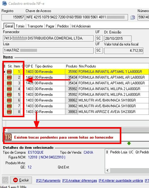This screenshot has width=149, height=188.
Task: Open the Pedido Loja grid menu icon
Action: [x=107, y=152]
